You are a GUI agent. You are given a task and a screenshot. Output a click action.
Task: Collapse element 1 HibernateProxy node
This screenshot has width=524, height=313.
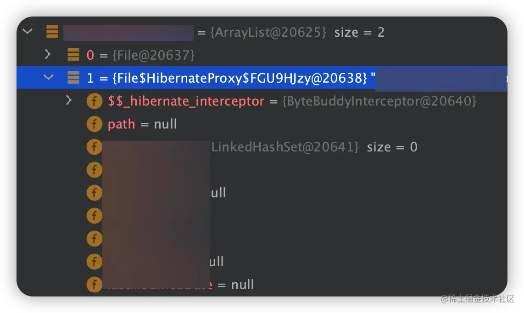click(x=49, y=77)
